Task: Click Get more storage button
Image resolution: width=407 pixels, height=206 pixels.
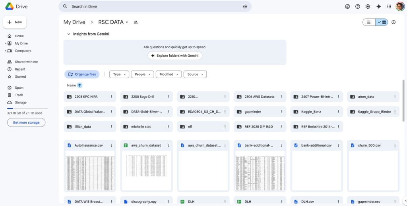Action: (x=26, y=123)
